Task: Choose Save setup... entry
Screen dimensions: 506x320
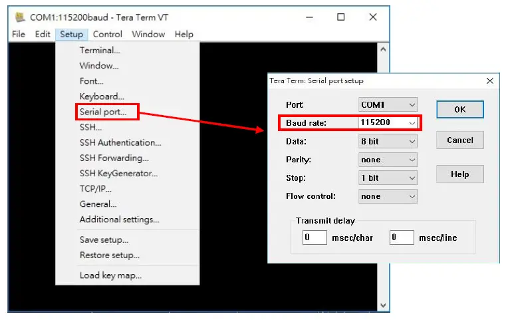Action: (x=104, y=240)
